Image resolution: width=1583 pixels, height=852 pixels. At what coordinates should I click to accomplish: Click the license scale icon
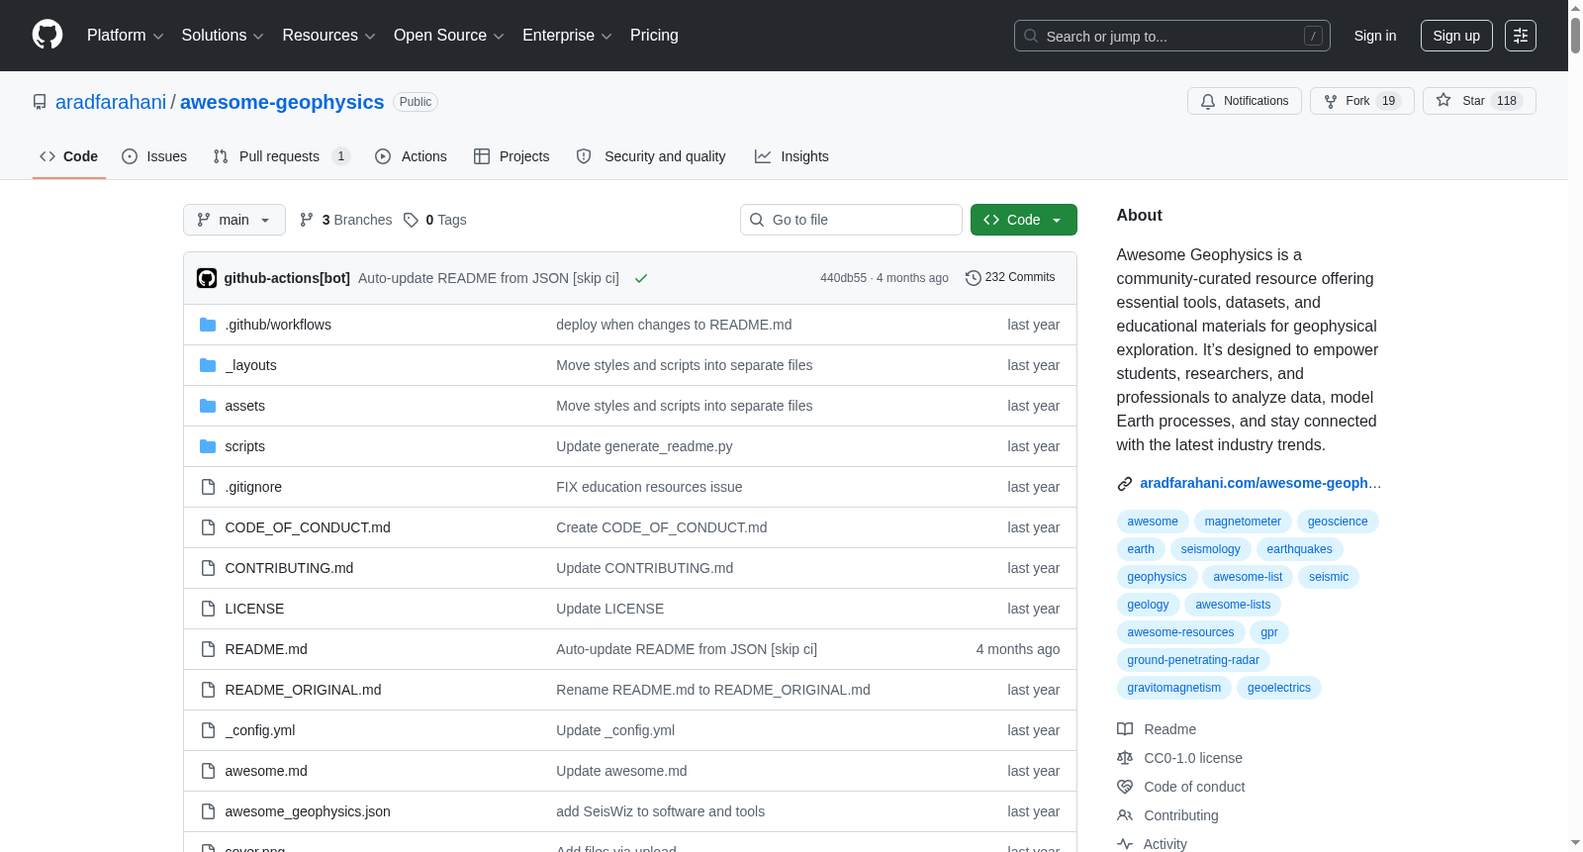click(x=1125, y=758)
